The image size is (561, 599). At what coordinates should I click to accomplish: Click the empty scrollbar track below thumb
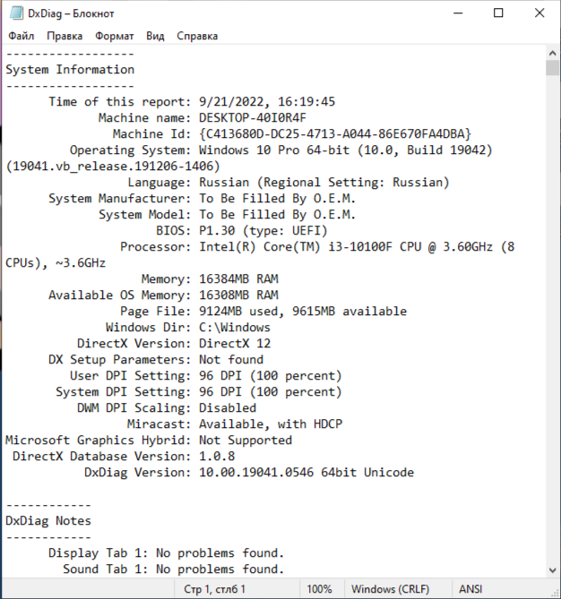pyautogui.click(x=552, y=320)
